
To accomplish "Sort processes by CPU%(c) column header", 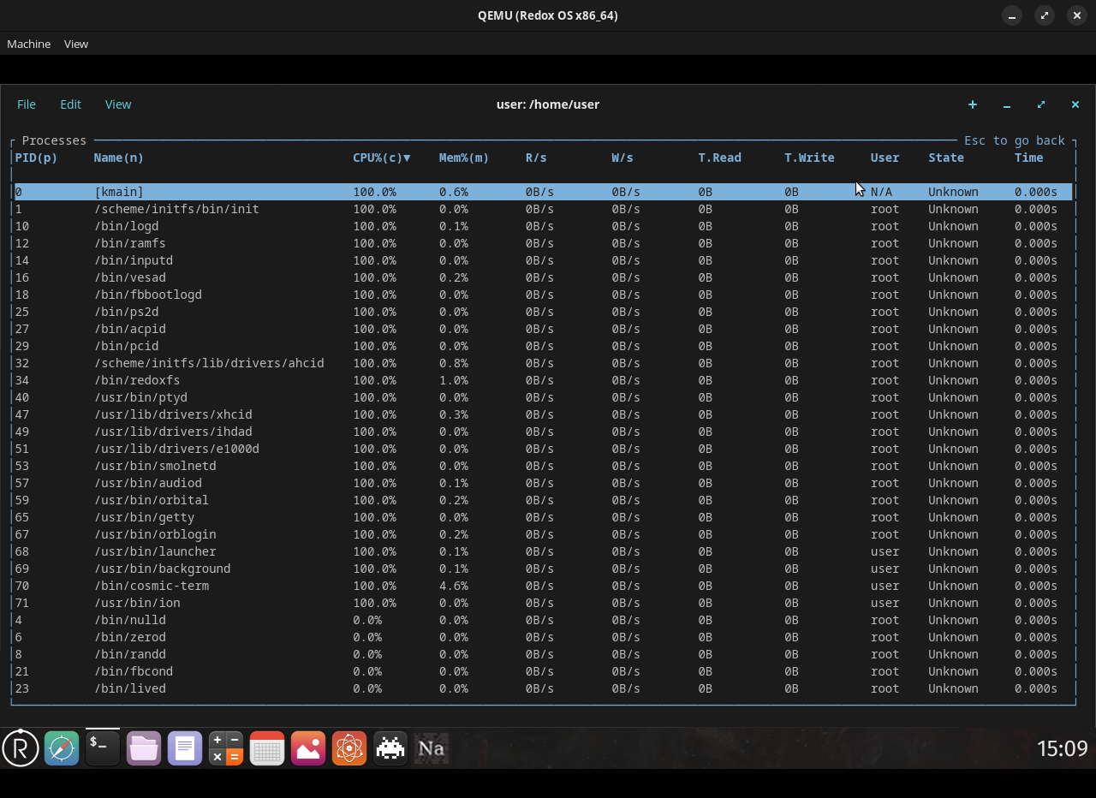I will (381, 158).
